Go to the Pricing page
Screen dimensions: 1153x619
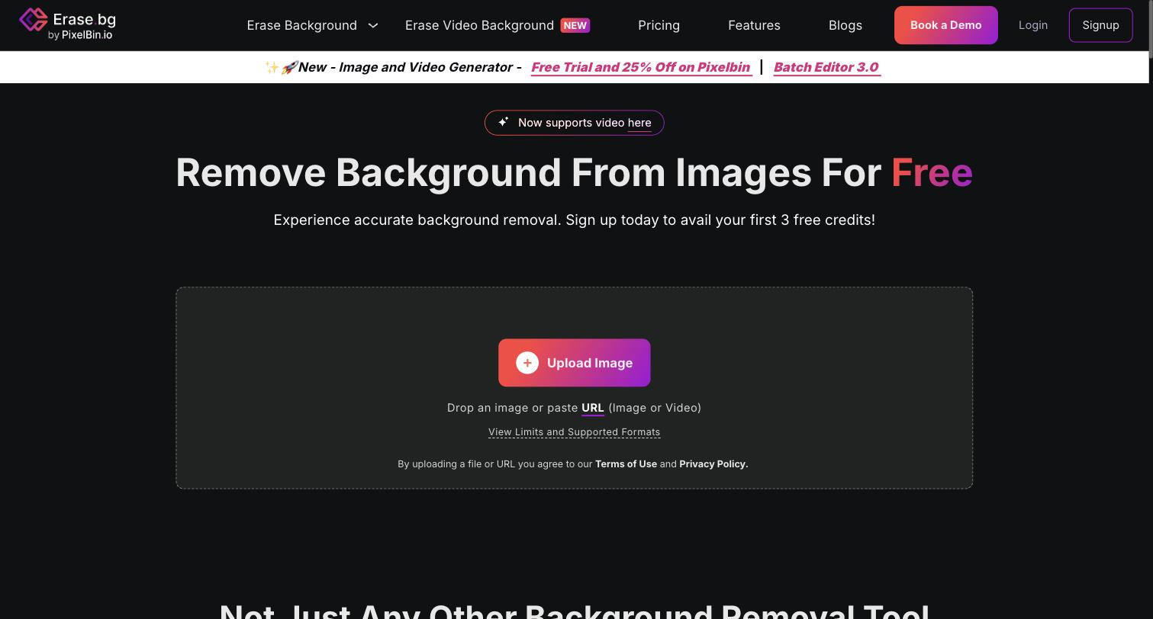pos(659,25)
